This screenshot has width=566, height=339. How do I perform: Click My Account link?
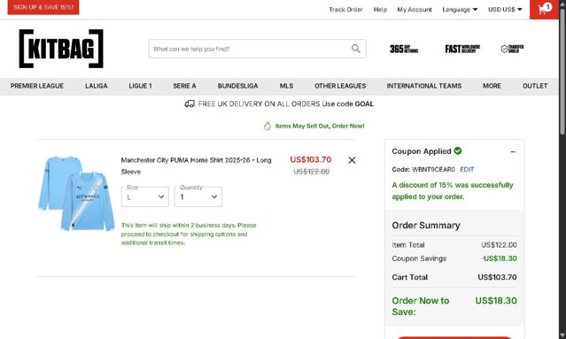[415, 10]
